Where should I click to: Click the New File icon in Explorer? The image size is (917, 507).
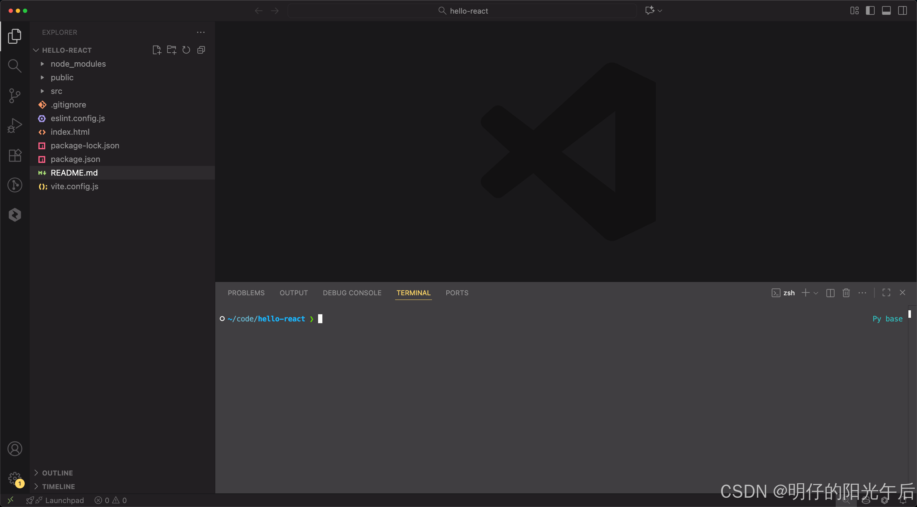(x=157, y=50)
